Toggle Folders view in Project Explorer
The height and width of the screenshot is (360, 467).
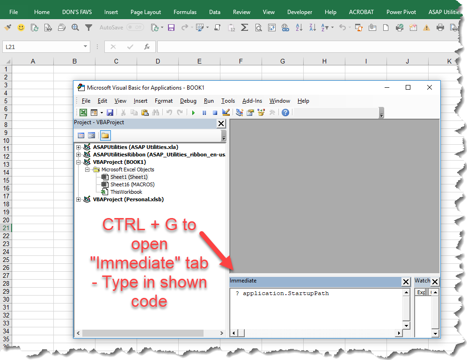[105, 135]
